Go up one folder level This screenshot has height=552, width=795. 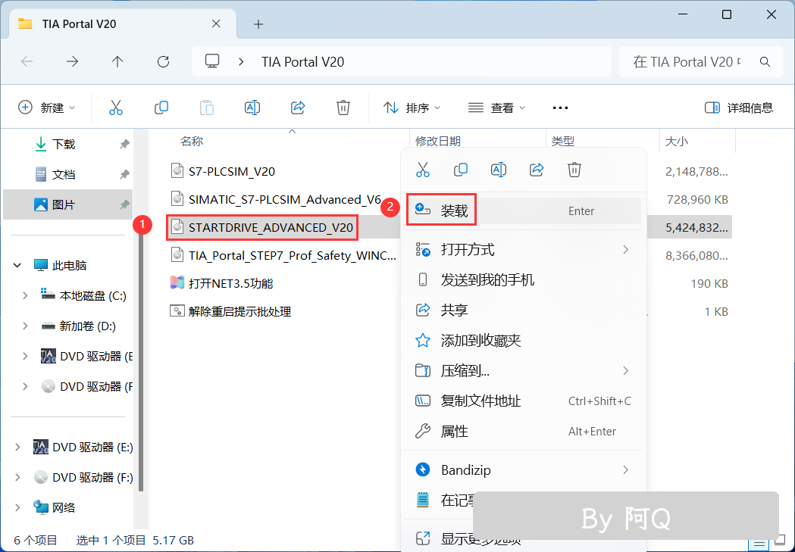(117, 62)
